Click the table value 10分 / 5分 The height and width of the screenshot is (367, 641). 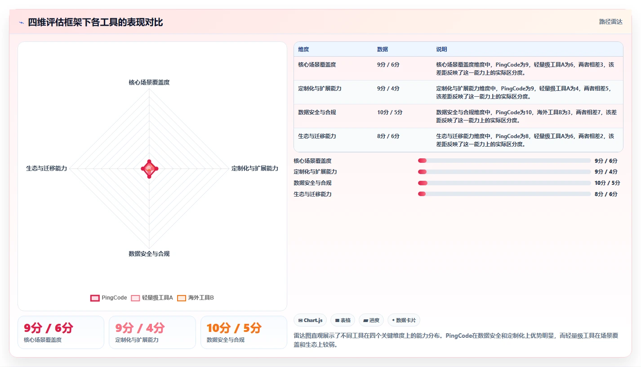pos(390,112)
